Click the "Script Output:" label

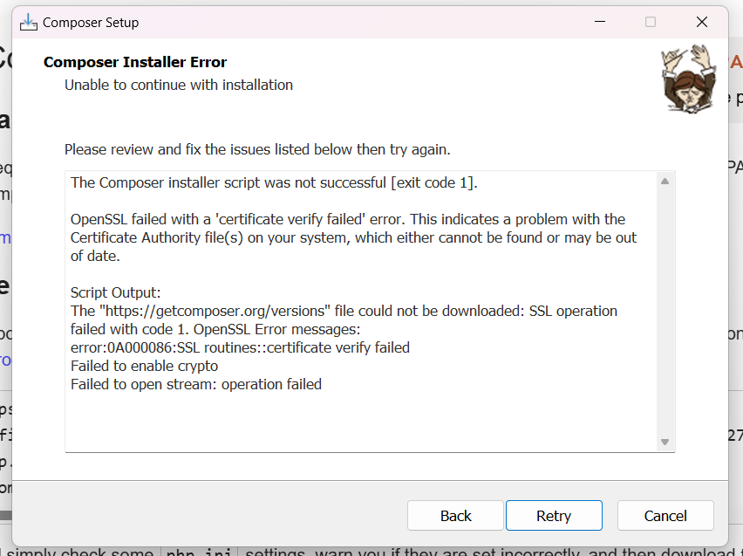click(116, 292)
